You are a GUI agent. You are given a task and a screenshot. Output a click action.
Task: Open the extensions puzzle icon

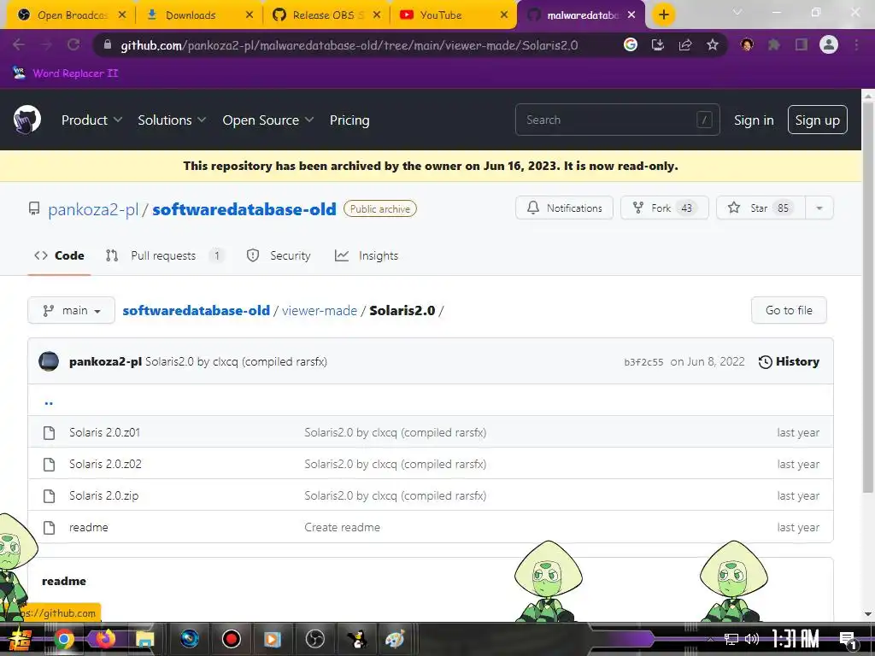pyautogui.click(x=774, y=44)
